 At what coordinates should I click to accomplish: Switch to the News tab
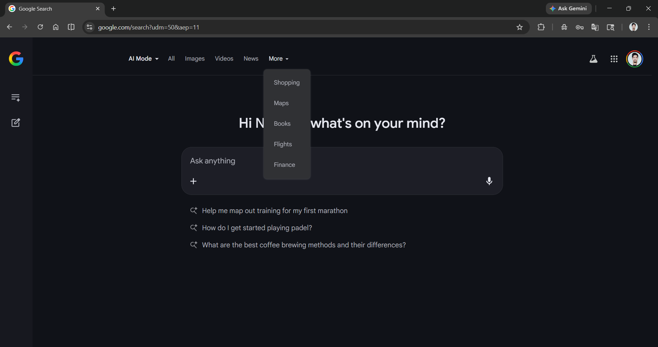pos(251,59)
